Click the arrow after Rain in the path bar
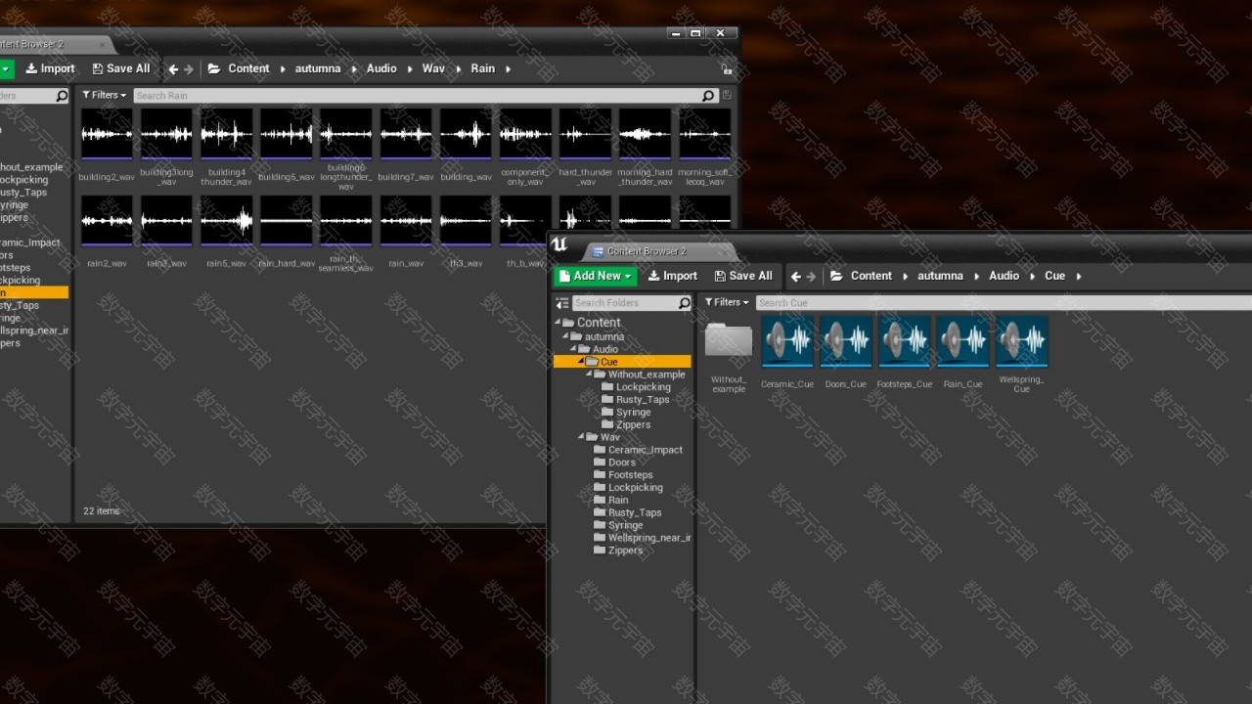Screen dimensions: 1252x704 509,69
